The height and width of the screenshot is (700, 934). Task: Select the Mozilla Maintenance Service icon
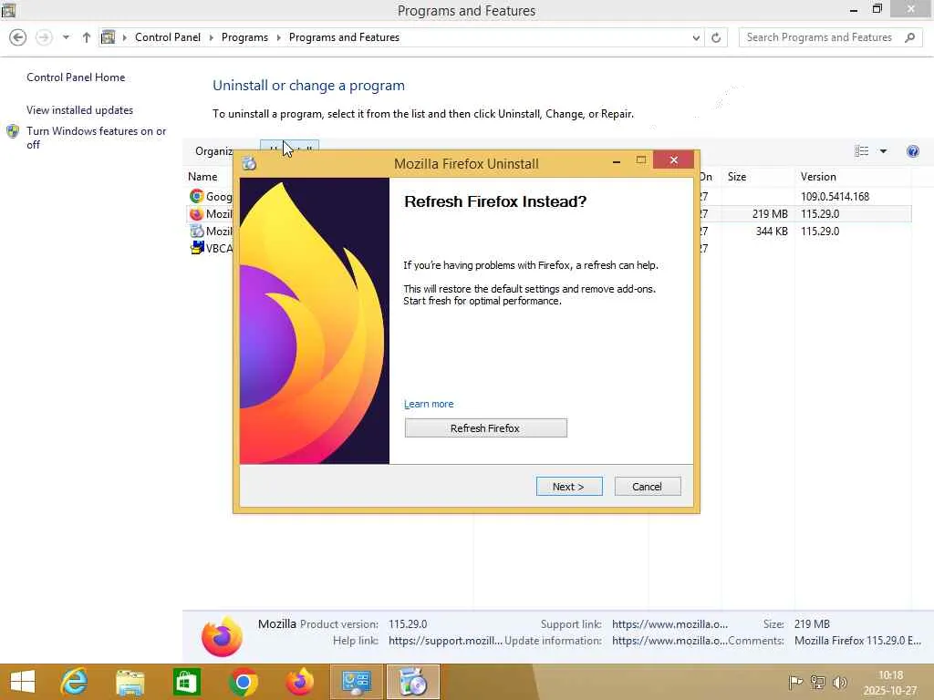pos(197,231)
